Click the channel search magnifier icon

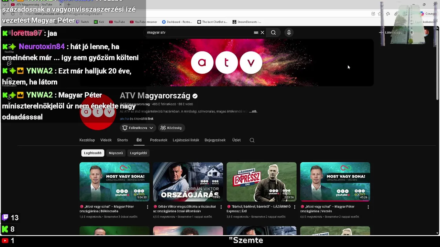[x=252, y=140]
